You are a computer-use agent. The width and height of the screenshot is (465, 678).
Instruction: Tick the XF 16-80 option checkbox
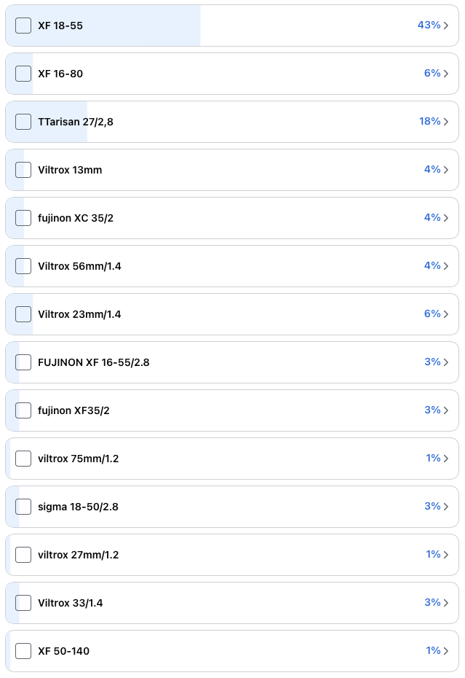click(x=23, y=74)
